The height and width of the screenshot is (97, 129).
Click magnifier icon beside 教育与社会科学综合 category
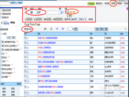(14, 69)
